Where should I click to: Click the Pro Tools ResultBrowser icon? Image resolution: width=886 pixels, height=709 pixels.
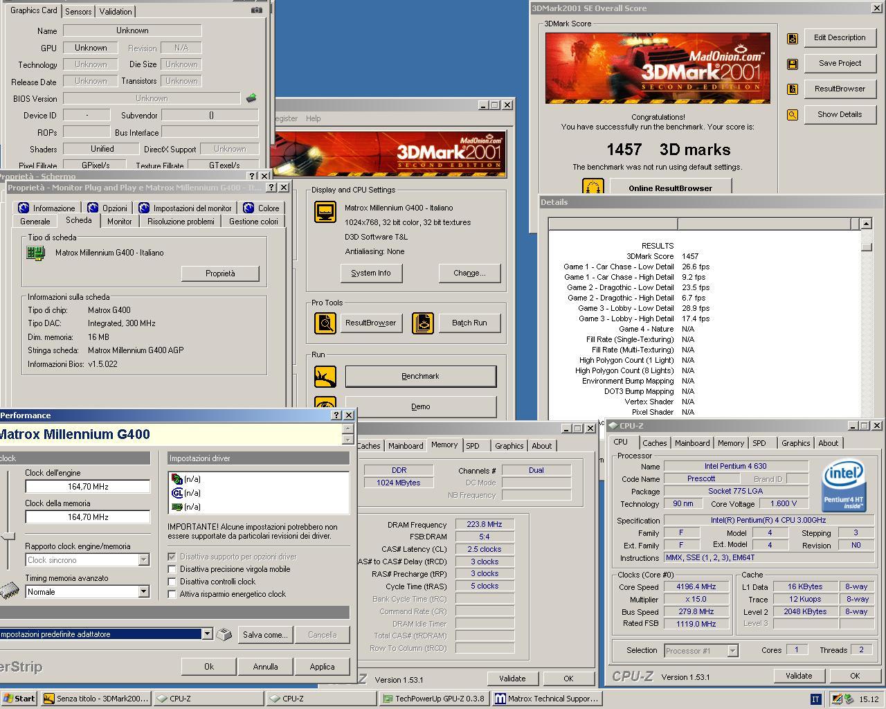pos(325,323)
